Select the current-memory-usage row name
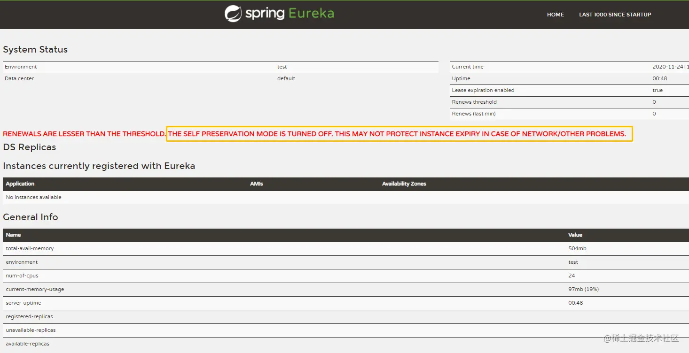This screenshot has width=689, height=353. pos(35,290)
